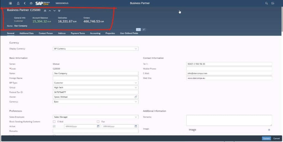Switch to the General tab
Screen dimensions: 283x142
tap(11, 33)
